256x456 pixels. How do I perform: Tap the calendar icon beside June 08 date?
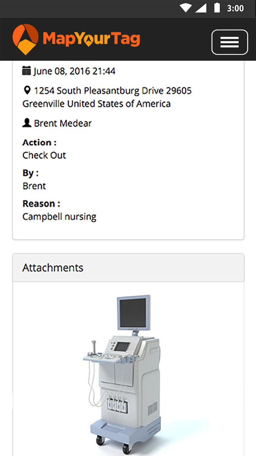click(27, 71)
